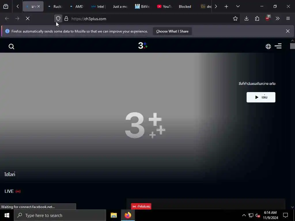Open the tracking protection shield
This screenshot has height=221, width=295.
[x=58, y=19]
